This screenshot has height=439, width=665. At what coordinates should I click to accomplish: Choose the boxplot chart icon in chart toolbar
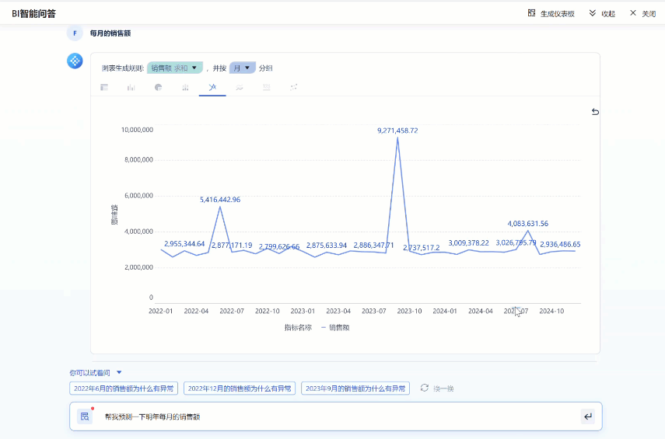(x=185, y=88)
